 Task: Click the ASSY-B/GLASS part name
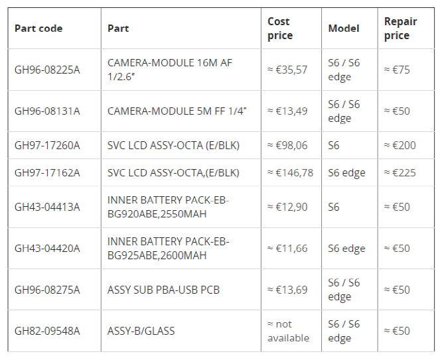click(141, 331)
